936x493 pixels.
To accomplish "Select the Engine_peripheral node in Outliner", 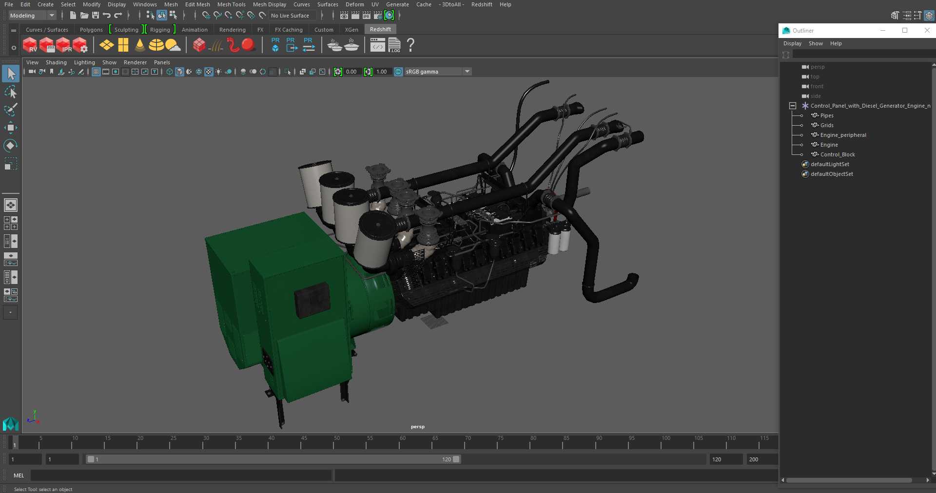I will 843,135.
